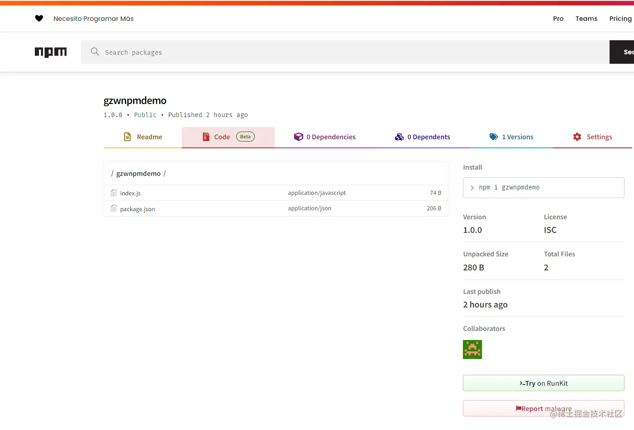Click the application/json type cell

click(310, 208)
